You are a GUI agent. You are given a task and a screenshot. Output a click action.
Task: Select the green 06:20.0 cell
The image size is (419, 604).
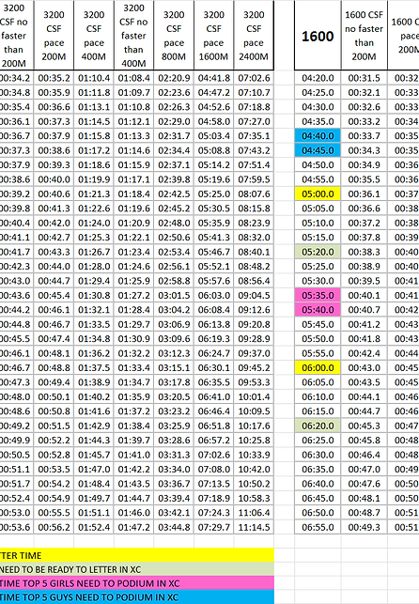point(318,426)
